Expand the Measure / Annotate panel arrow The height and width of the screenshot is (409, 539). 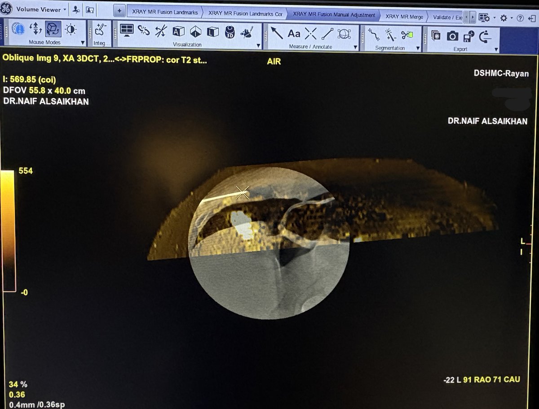point(356,48)
